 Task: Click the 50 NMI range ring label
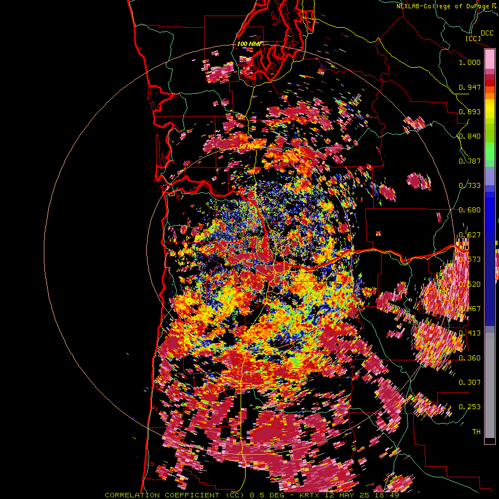click(x=249, y=146)
